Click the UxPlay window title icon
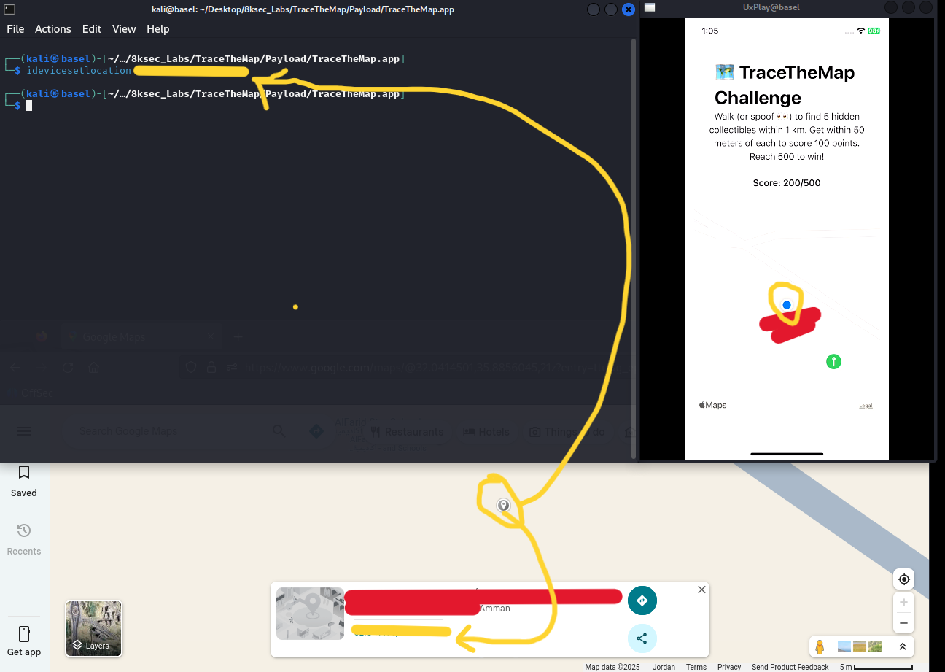The height and width of the screenshot is (672, 945). click(650, 8)
